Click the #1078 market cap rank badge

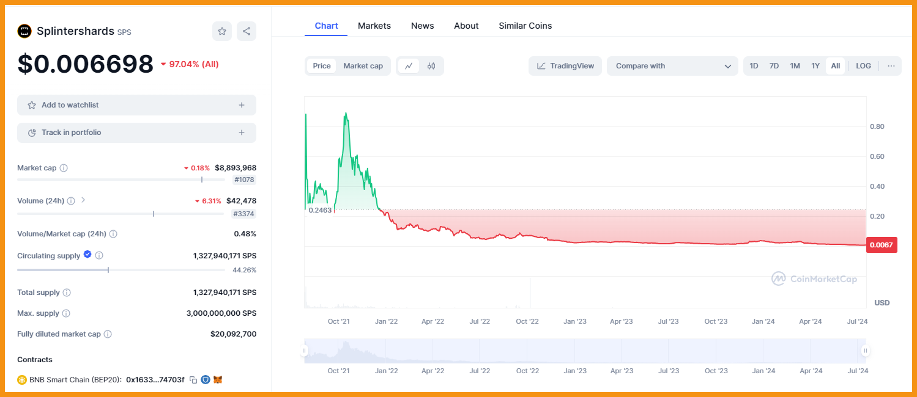pyautogui.click(x=245, y=180)
